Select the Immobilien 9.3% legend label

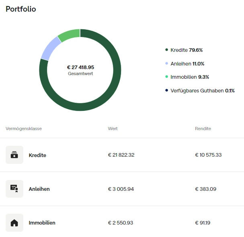[x=190, y=77]
